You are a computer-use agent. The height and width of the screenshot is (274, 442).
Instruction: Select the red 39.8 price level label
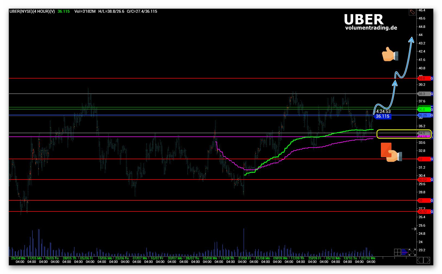pyautogui.click(x=424, y=79)
